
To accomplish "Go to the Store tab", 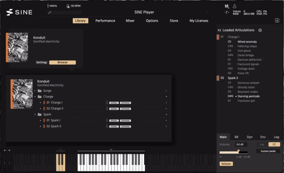I will 174,21.
